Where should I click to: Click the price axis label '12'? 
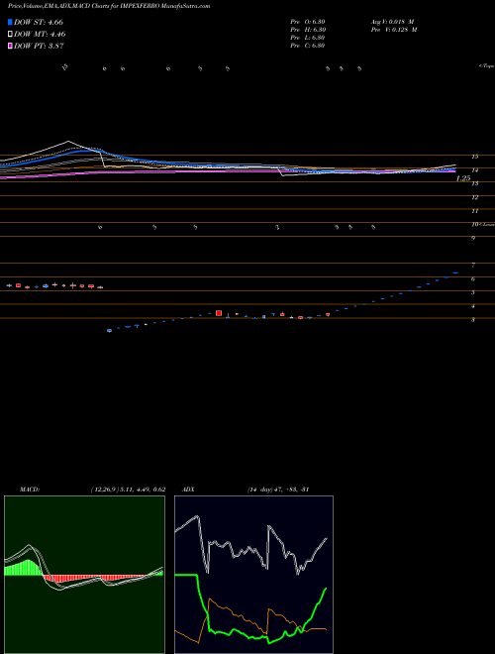[474, 198]
